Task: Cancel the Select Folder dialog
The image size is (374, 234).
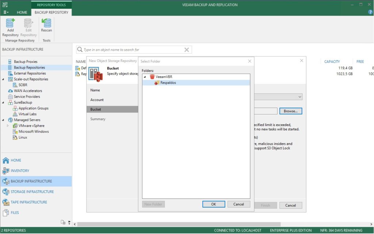Action: [x=238, y=204]
